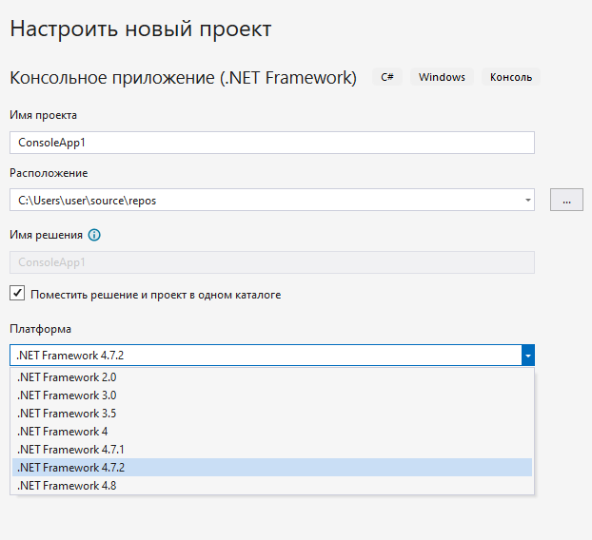Toggle 'Поместить решение и проект в одном каталоге' checkbox

[x=17, y=293]
